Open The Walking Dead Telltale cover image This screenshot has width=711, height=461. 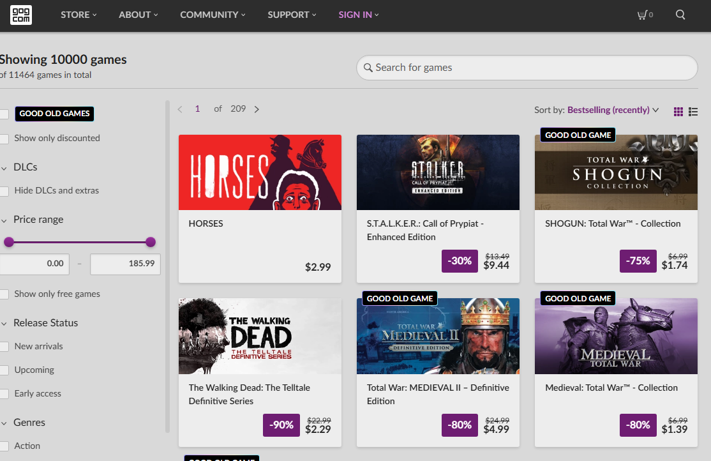coord(260,336)
